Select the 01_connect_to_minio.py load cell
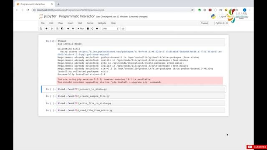This screenshot has height=150, width=267. 141,89
